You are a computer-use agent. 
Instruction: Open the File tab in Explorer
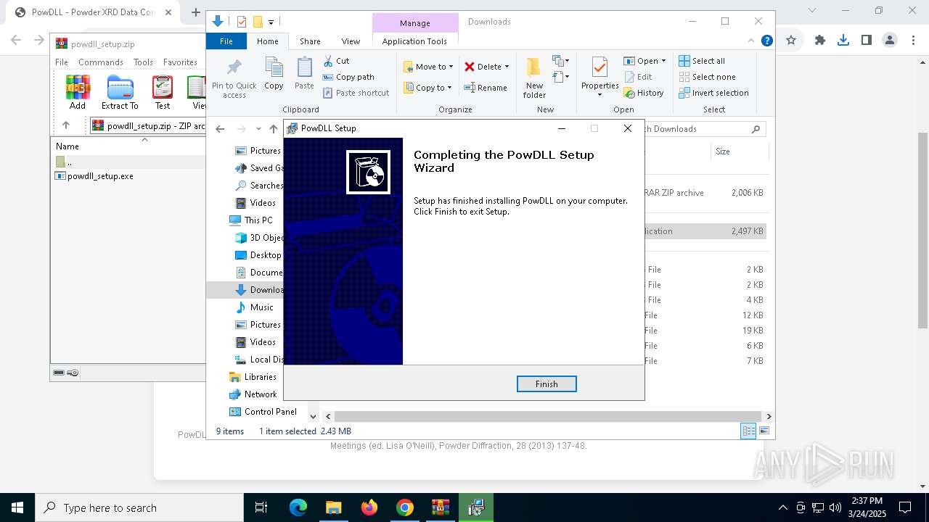click(226, 41)
